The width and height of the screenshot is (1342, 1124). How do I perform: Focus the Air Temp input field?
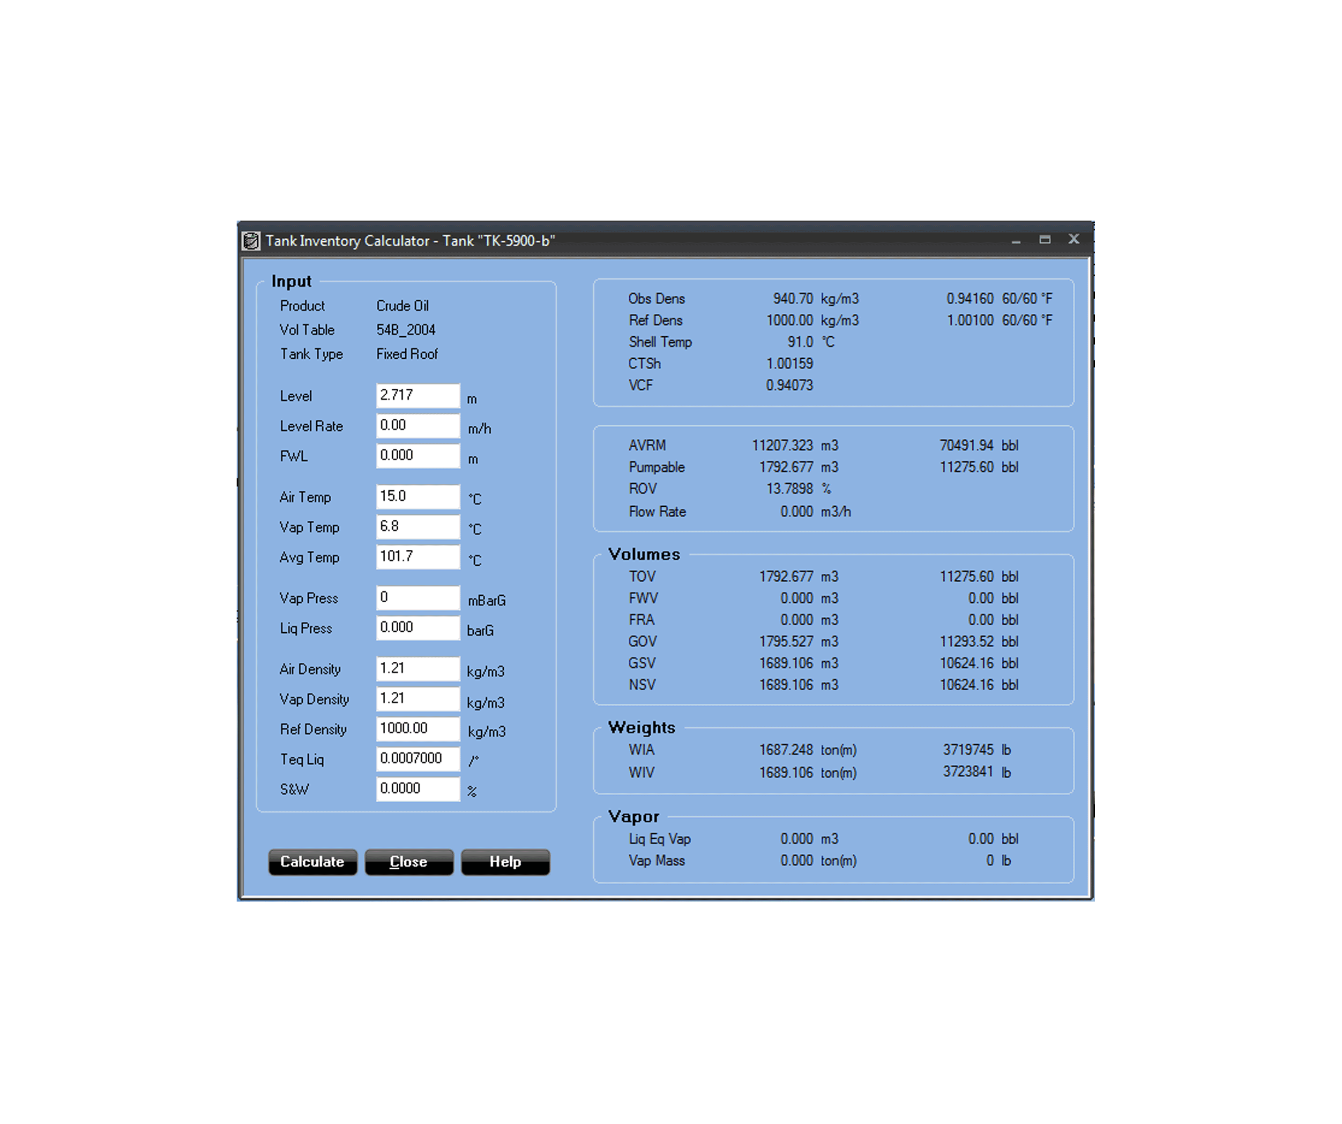pos(418,496)
